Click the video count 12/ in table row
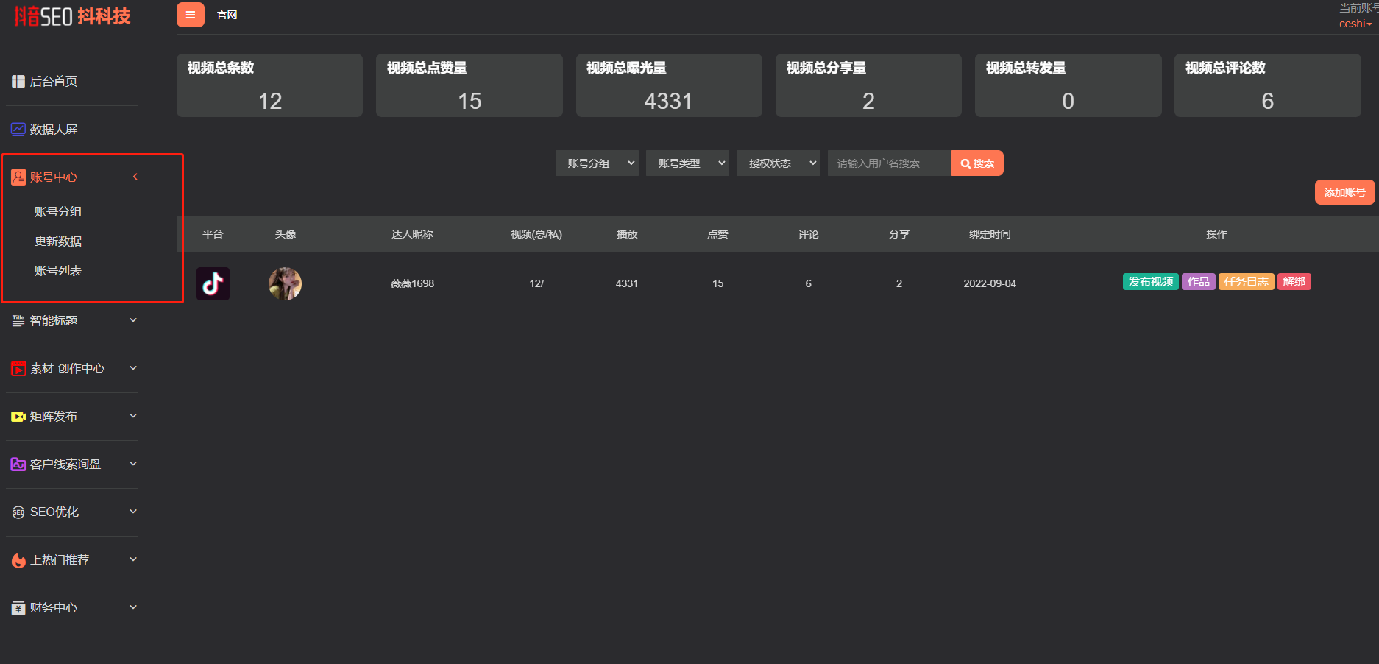The width and height of the screenshot is (1379, 664). tap(536, 283)
